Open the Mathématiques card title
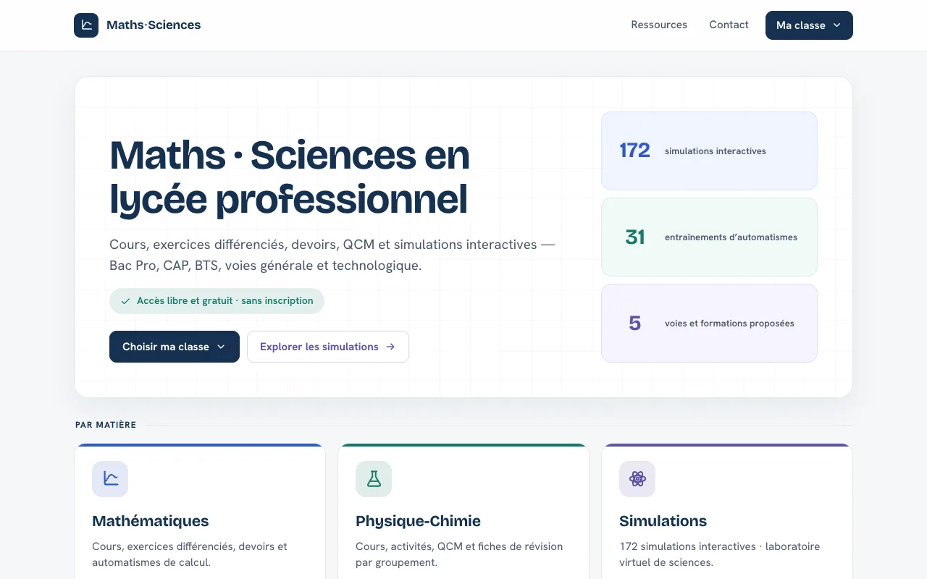The height and width of the screenshot is (579, 927). pos(151,521)
